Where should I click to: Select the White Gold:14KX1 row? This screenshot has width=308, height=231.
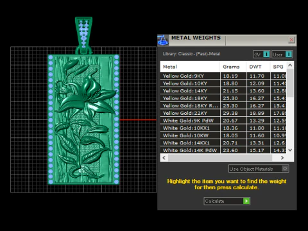click(x=223, y=143)
